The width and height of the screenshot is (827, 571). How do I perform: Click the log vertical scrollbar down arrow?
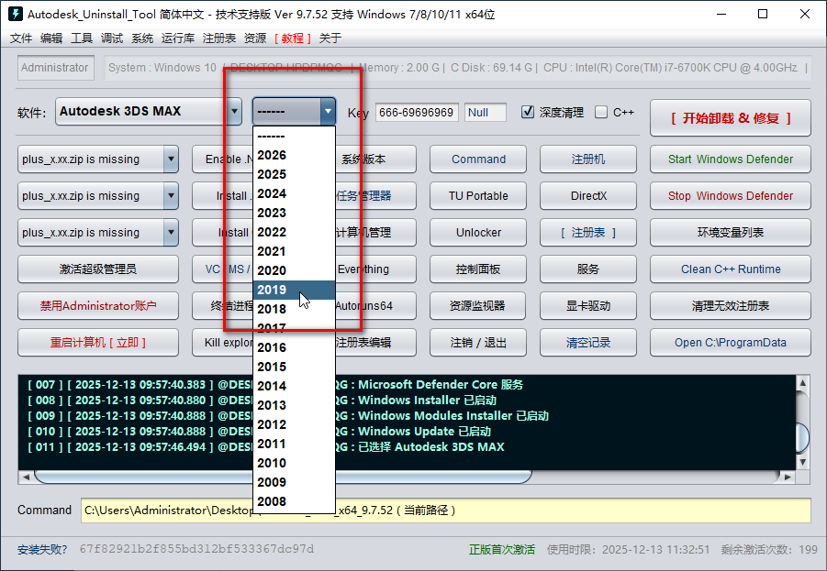pyautogui.click(x=803, y=462)
